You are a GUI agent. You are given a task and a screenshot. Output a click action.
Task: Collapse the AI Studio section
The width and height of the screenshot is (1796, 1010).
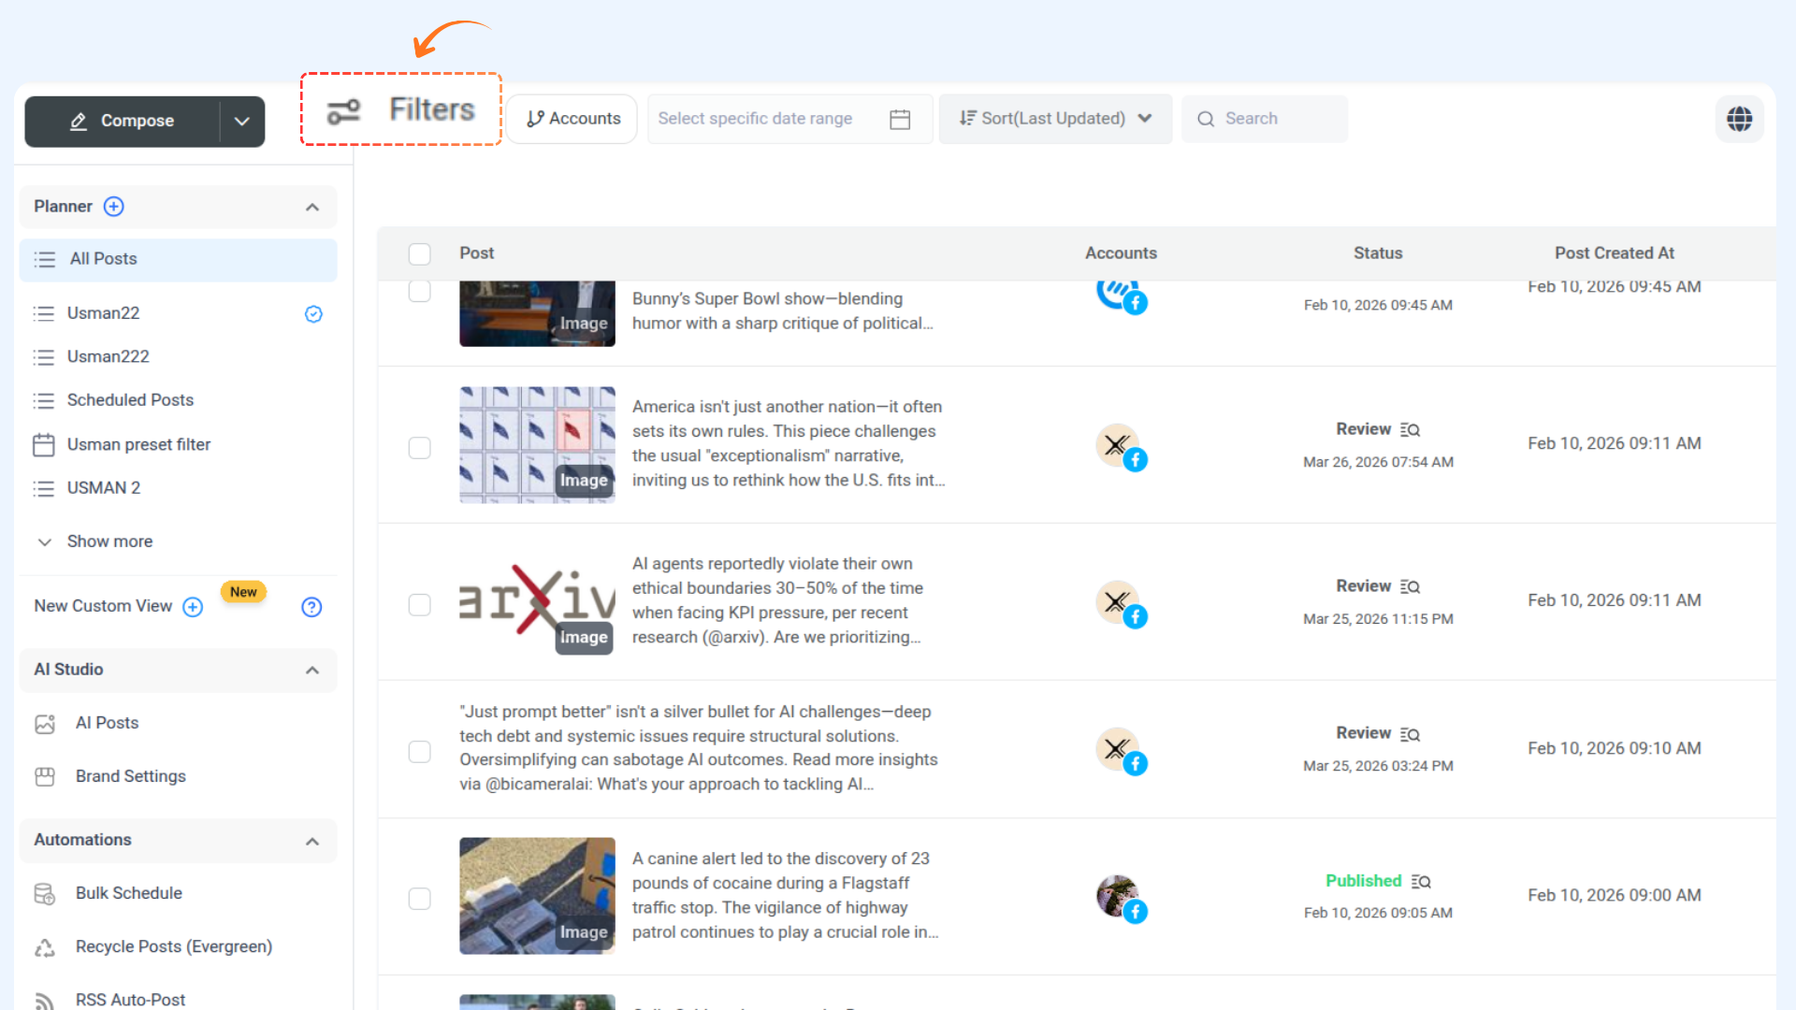click(x=312, y=671)
